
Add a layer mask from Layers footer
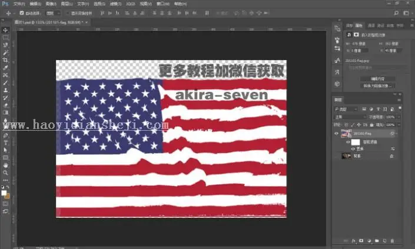coord(361,241)
